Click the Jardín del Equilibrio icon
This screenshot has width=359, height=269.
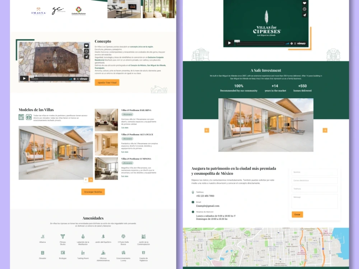click(103, 236)
